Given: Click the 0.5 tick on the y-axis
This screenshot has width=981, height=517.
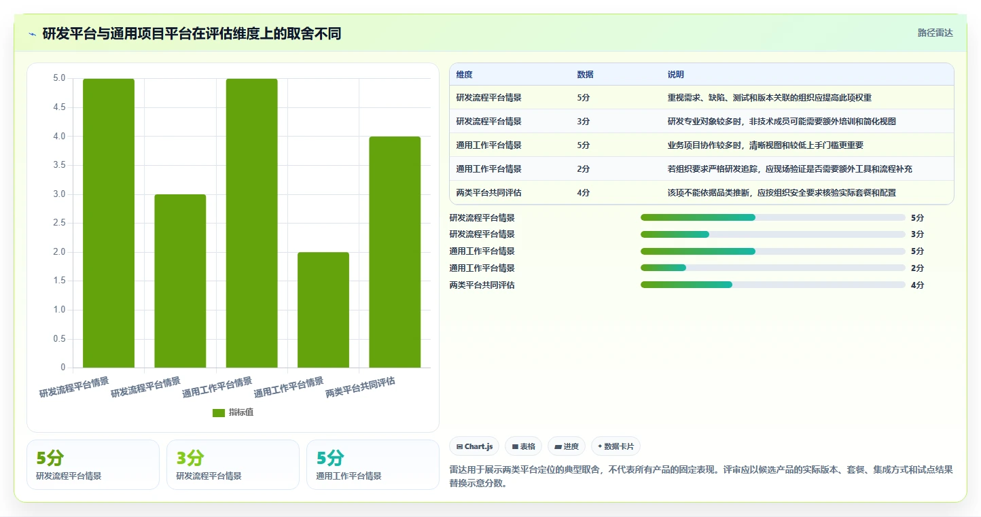Looking at the screenshot, I should click(x=59, y=339).
